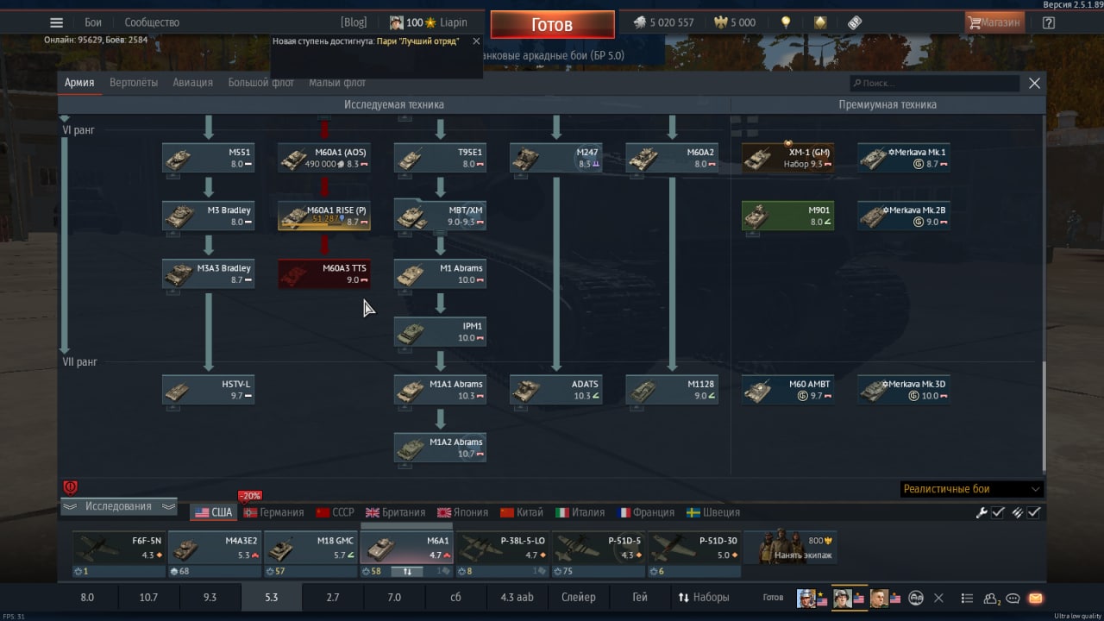Expand the MBT/XM vehicle group
Screen dimensions: 1104x621
click(x=440, y=216)
